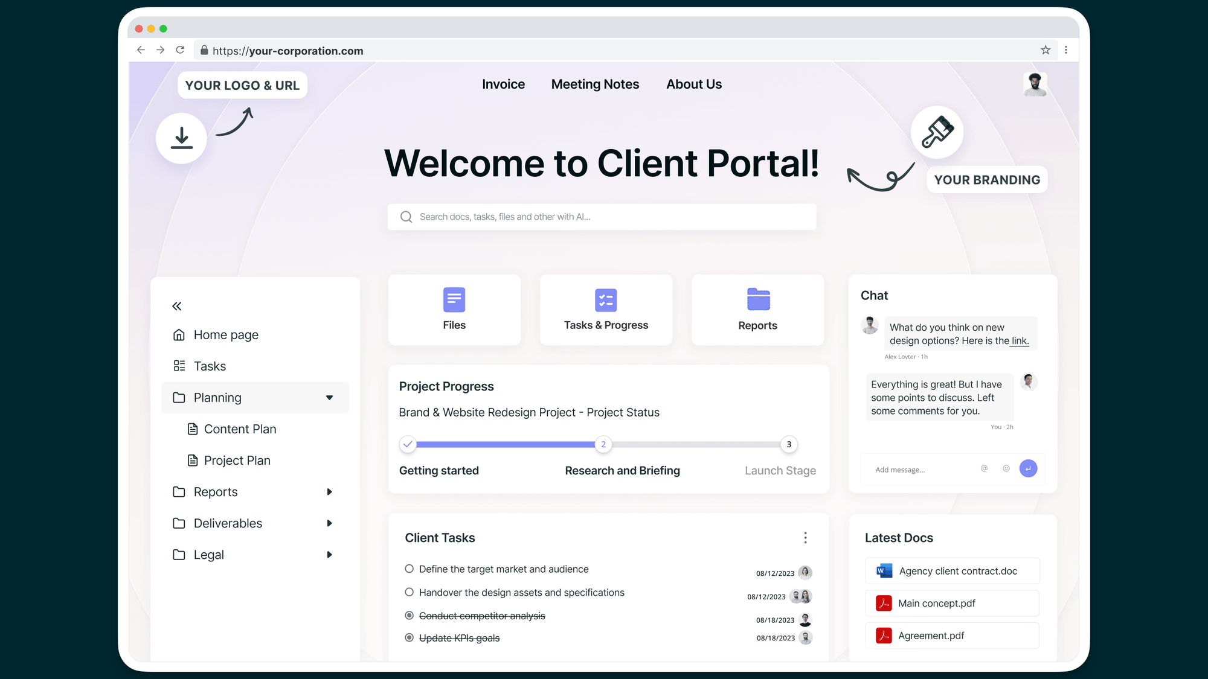This screenshot has height=679, width=1208.
Task: Select the Tasks & Progress icon
Action: (x=606, y=299)
